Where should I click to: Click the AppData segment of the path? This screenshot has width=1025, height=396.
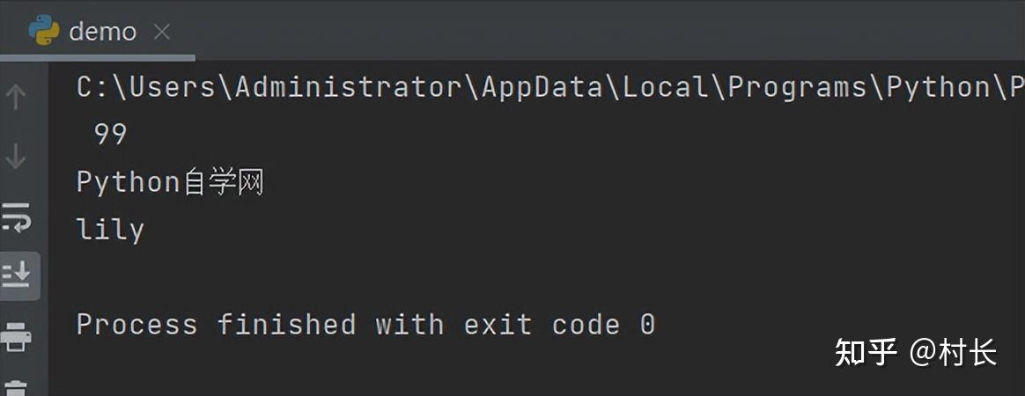(542, 88)
